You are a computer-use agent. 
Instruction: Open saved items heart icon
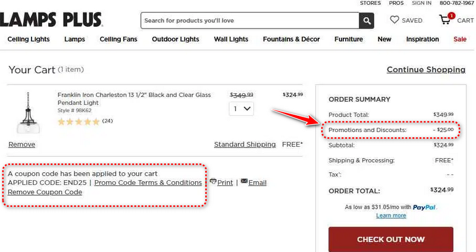[394, 20]
